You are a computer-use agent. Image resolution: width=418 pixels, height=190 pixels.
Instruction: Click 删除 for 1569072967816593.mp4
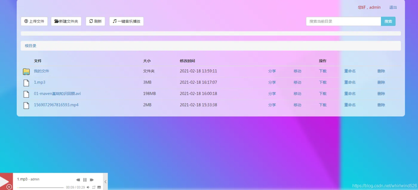tap(381, 105)
